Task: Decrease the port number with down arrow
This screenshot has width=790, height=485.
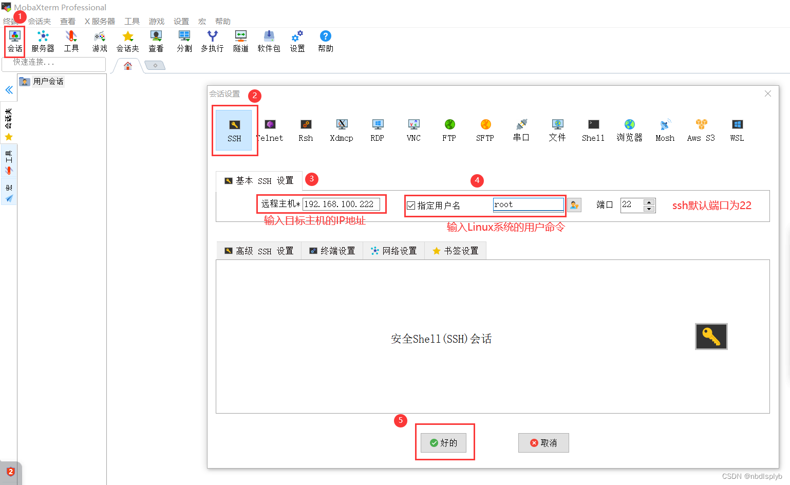Action: point(649,209)
